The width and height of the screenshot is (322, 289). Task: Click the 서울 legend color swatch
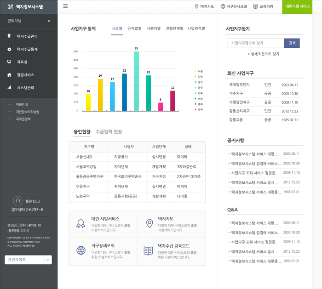(195, 71)
